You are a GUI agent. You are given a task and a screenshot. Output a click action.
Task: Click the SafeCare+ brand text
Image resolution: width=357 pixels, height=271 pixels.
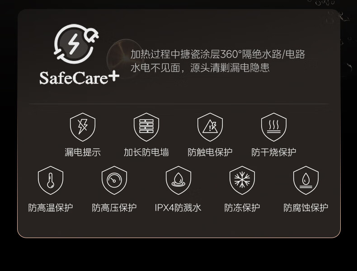(x=79, y=78)
